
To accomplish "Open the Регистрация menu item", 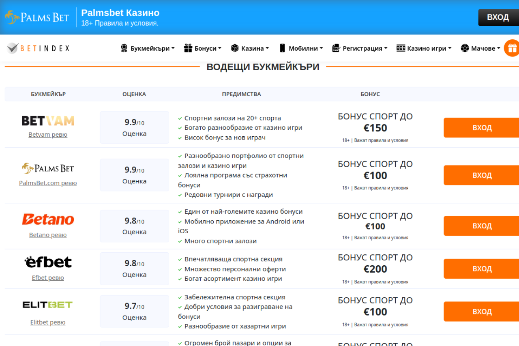I will (360, 48).
